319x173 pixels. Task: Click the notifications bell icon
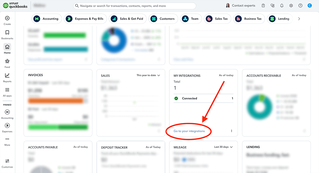pyautogui.click(x=282, y=6)
